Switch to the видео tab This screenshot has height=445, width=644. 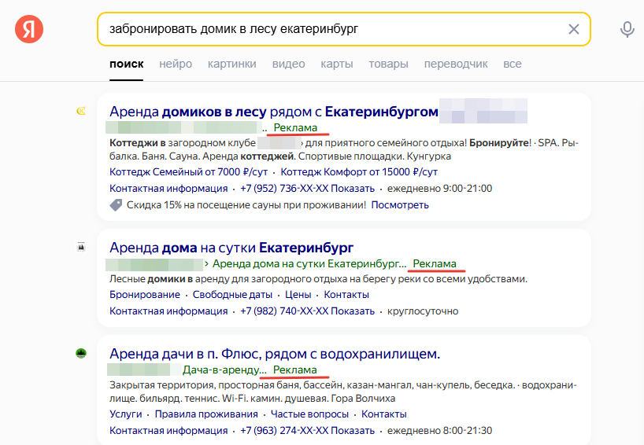[288, 64]
